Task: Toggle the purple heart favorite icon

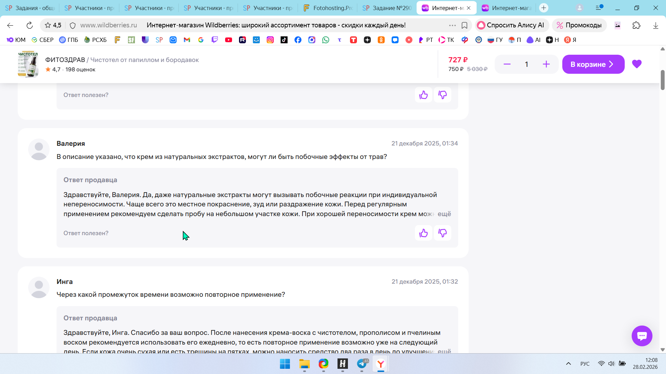Action: pyautogui.click(x=637, y=64)
